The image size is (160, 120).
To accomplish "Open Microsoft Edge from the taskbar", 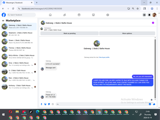I will (x=38, y=112).
